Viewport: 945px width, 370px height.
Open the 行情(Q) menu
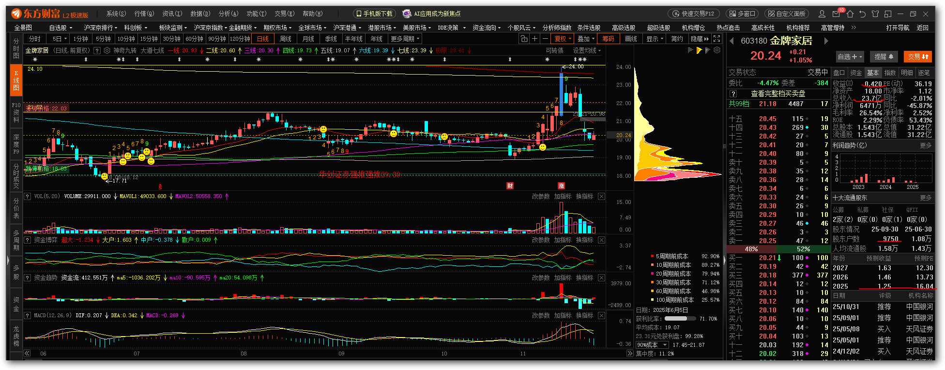coord(144,14)
